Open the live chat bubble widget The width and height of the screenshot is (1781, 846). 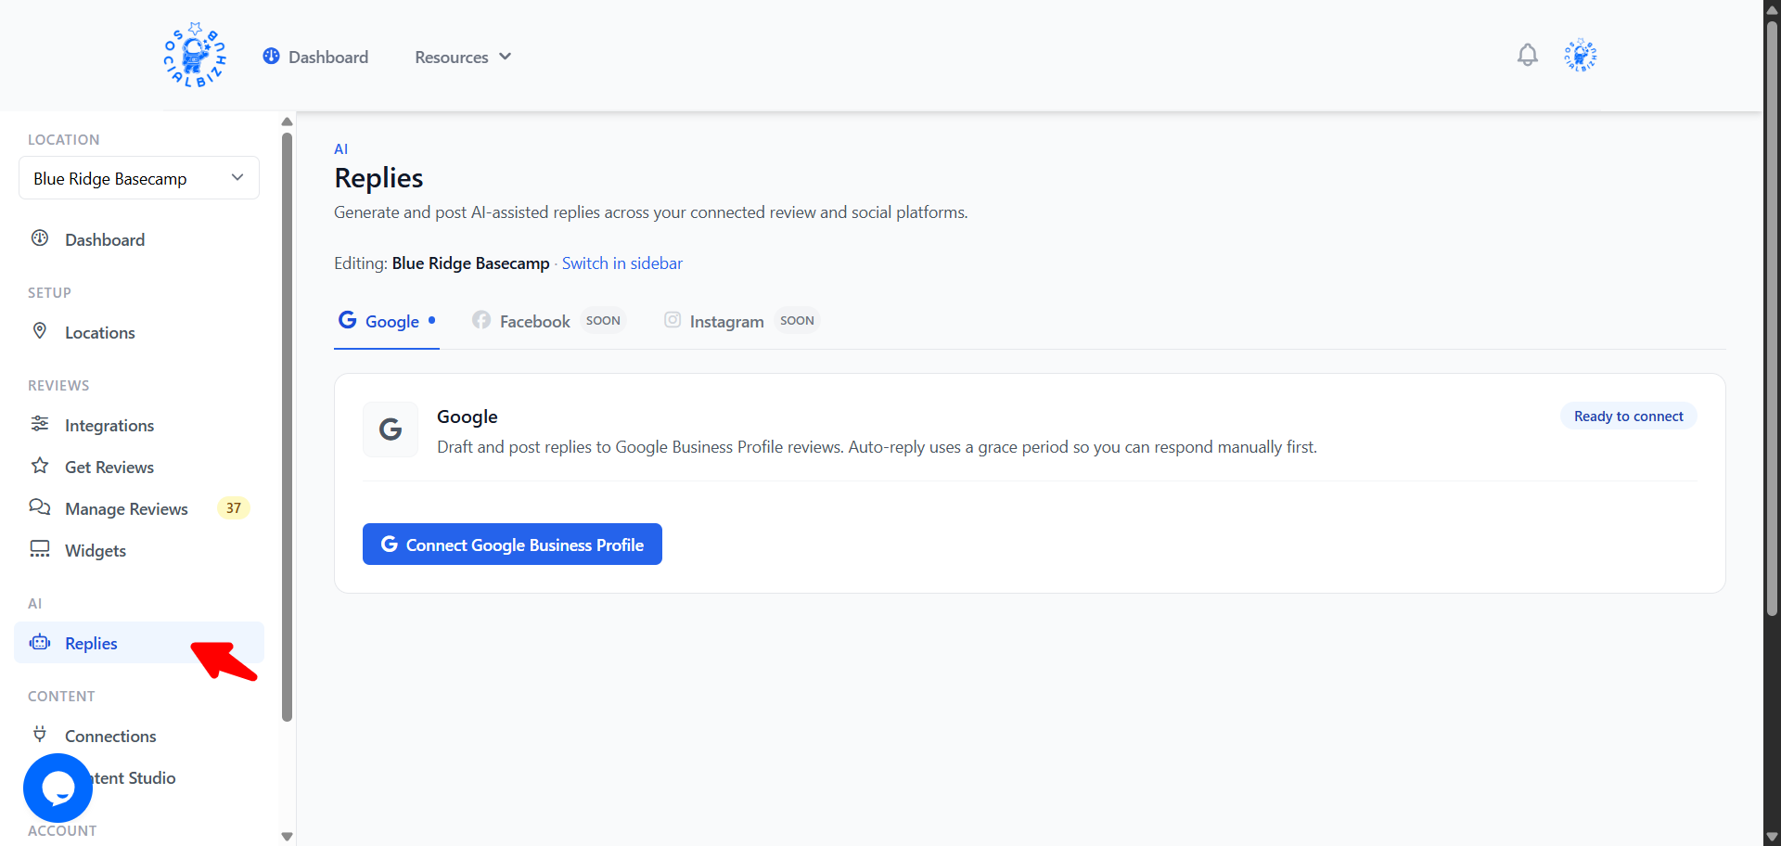click(58, 788)
